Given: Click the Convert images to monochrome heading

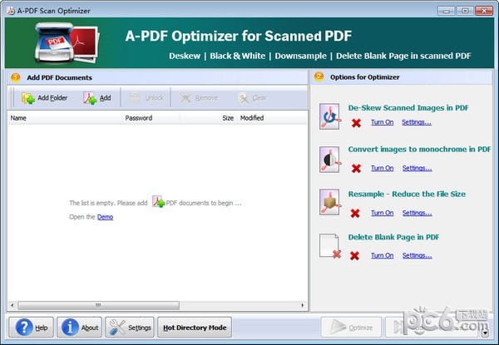Looking at the screenshot, I should coord(419,150).
